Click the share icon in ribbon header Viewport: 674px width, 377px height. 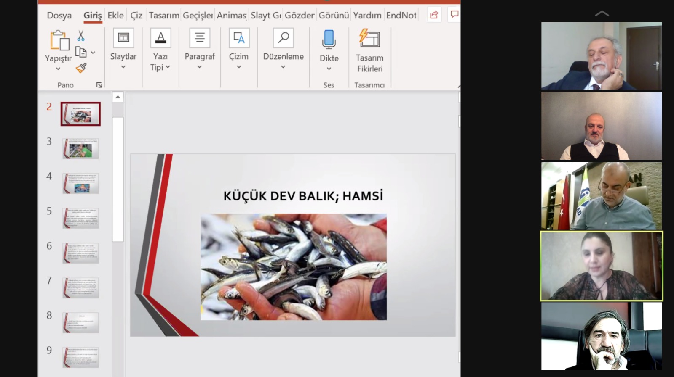click(434, 15)
